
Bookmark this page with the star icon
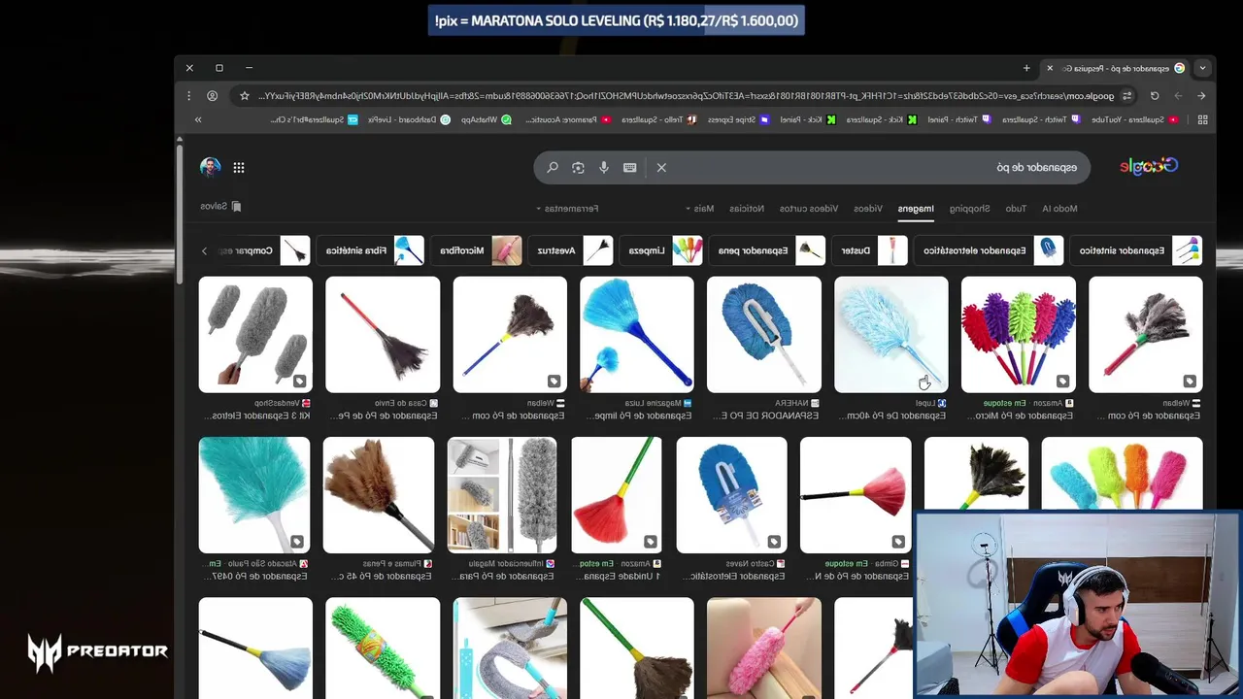(x=244, y=95)
